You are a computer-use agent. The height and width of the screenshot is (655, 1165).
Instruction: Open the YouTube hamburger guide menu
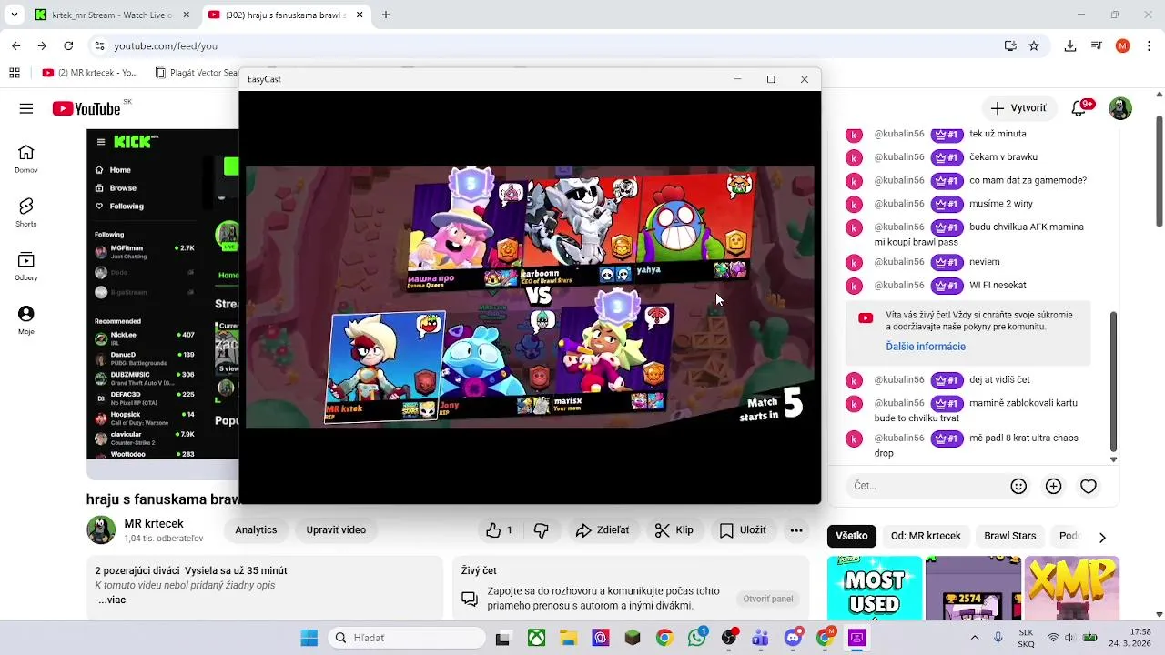tap(26, 108)
